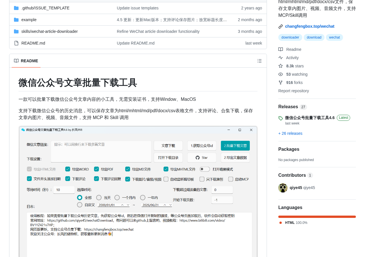Toggle the 导出MHTML文件 checkbox

click(166, 169)
